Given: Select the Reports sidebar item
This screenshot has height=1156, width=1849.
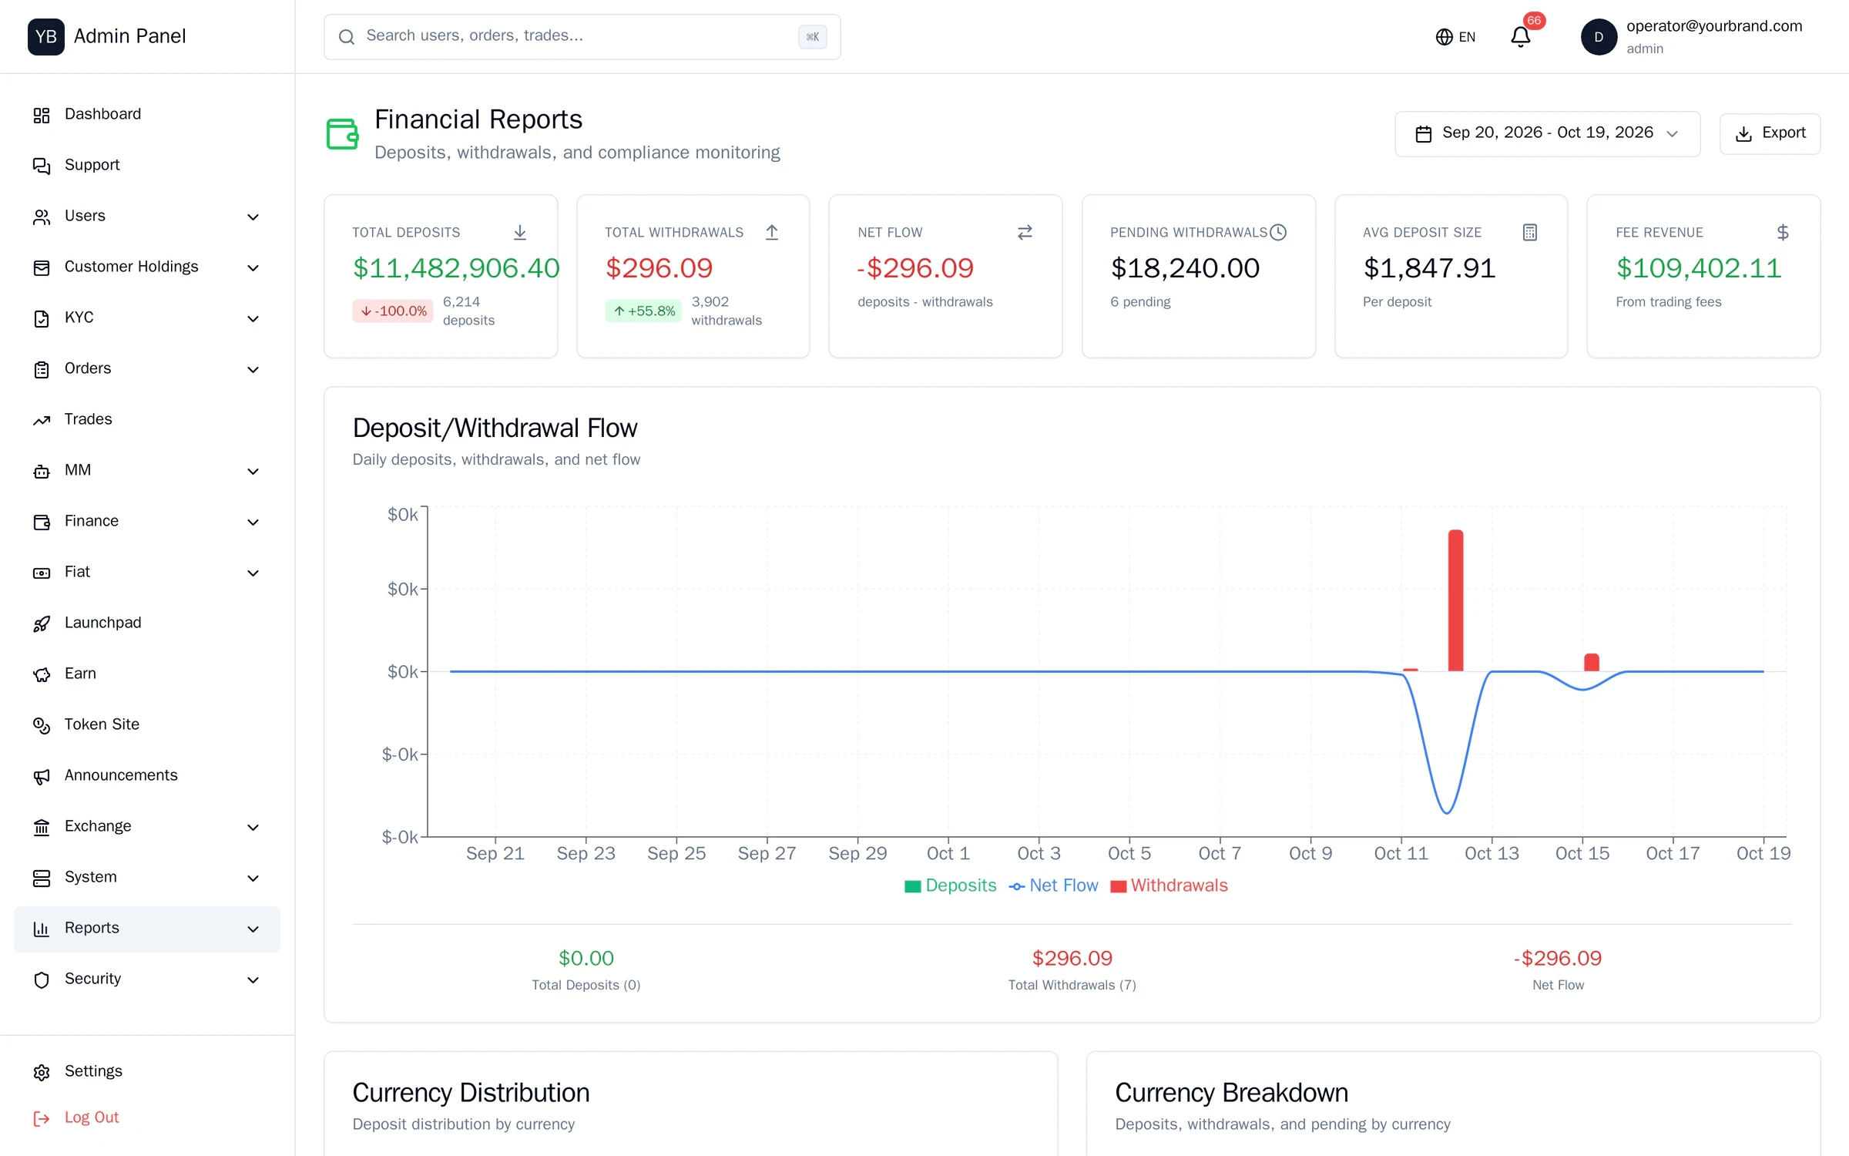Looking at the screenshot, I should tap(147, 929).
